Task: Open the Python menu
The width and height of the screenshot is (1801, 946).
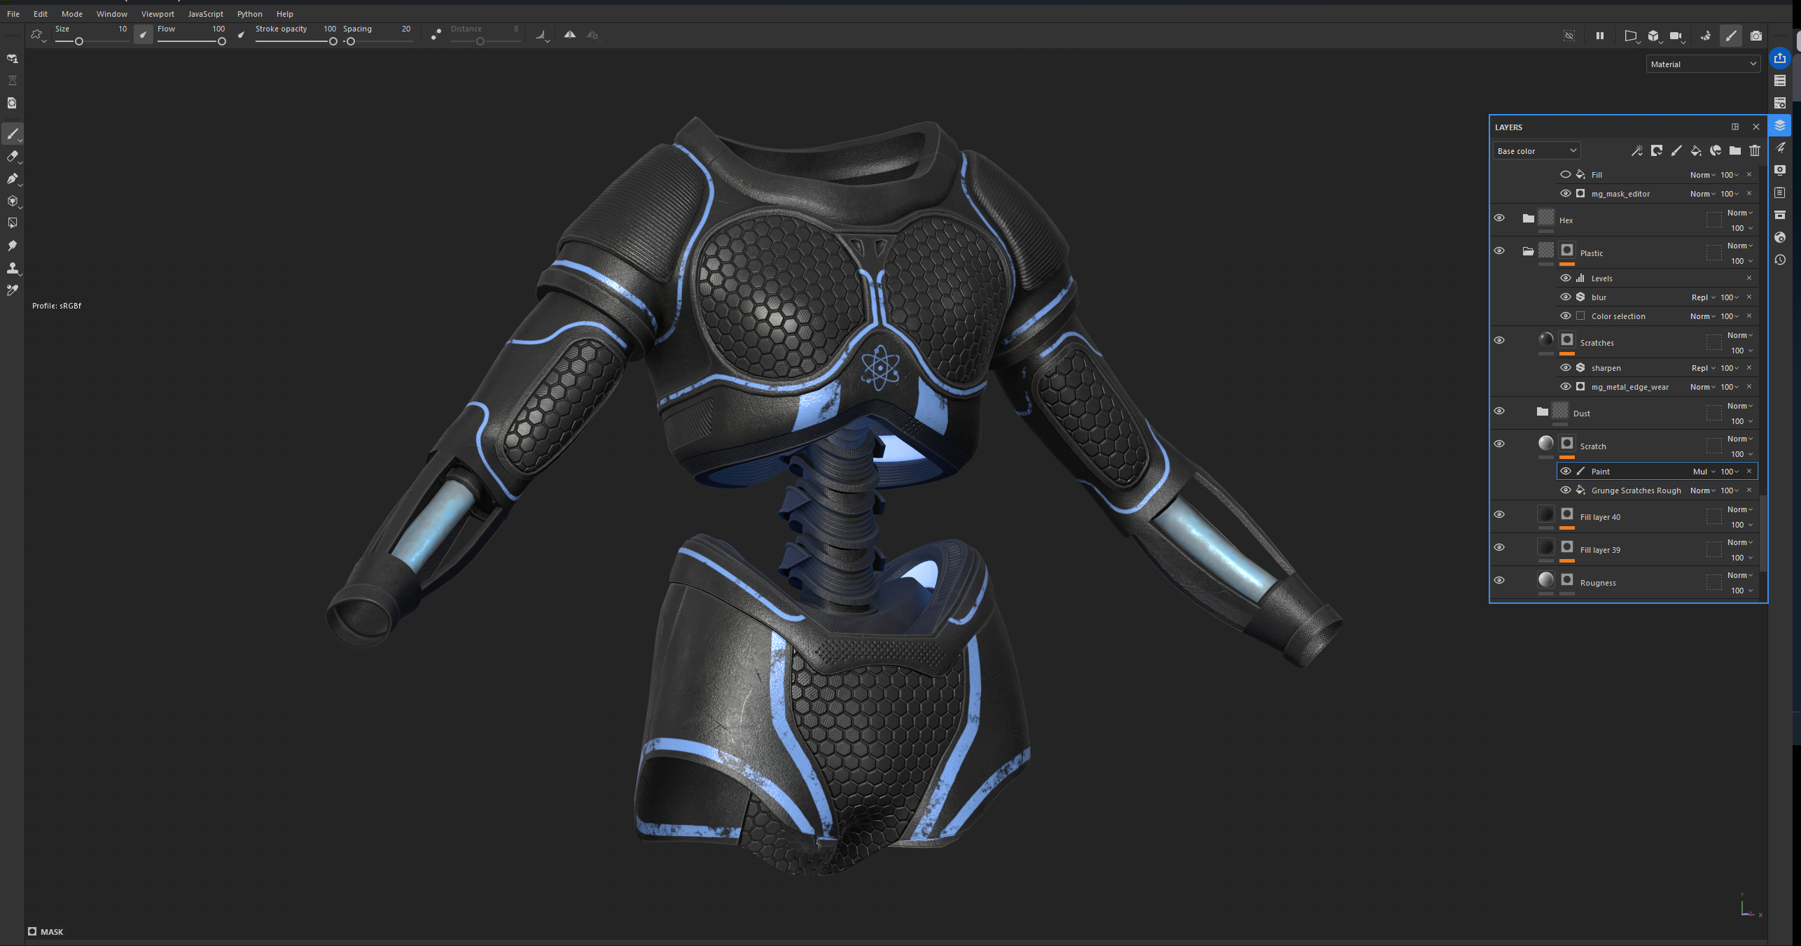Action: (249, 14)
